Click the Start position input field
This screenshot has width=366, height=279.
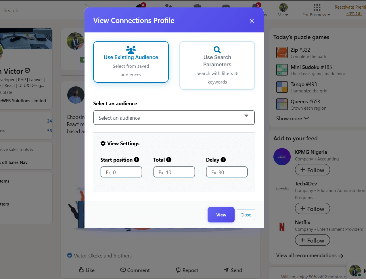(x=121, y=172)
